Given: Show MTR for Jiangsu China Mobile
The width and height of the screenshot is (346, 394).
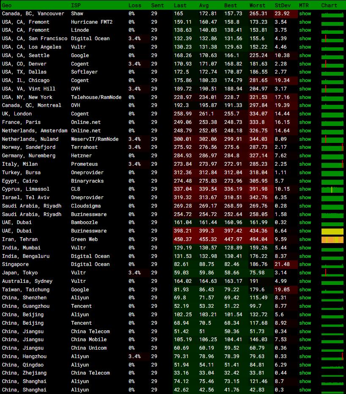Looking at the screenshot, I should 305,339.
